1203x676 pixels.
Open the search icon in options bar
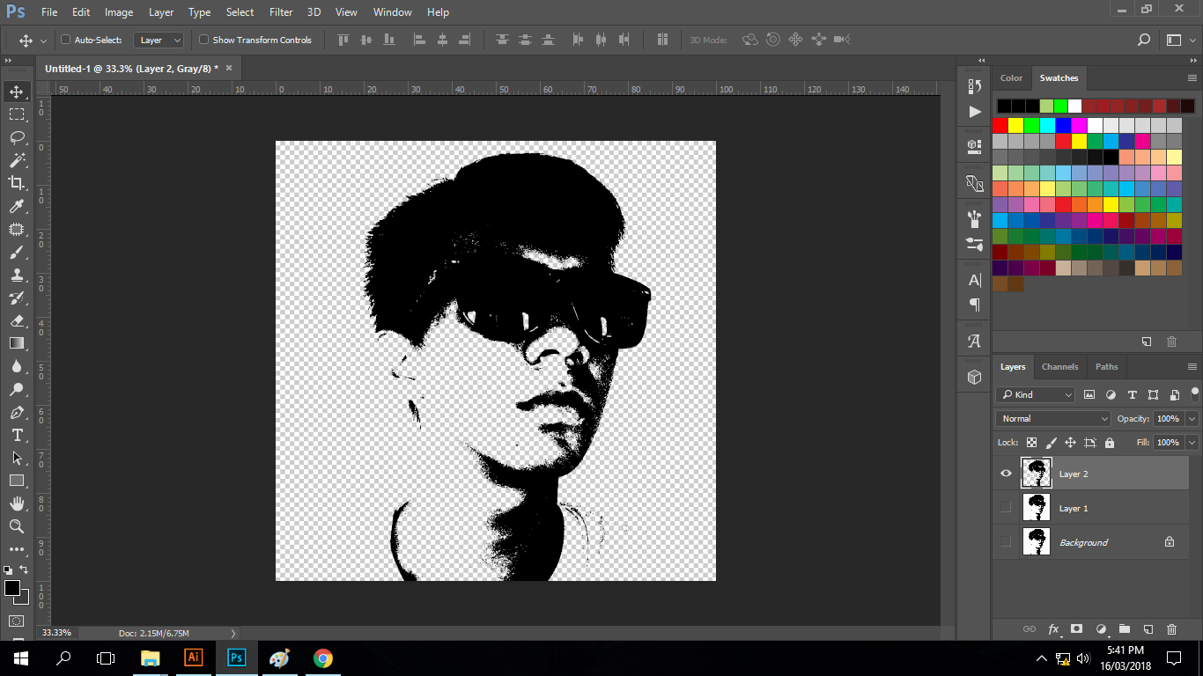pos(1144,40)
